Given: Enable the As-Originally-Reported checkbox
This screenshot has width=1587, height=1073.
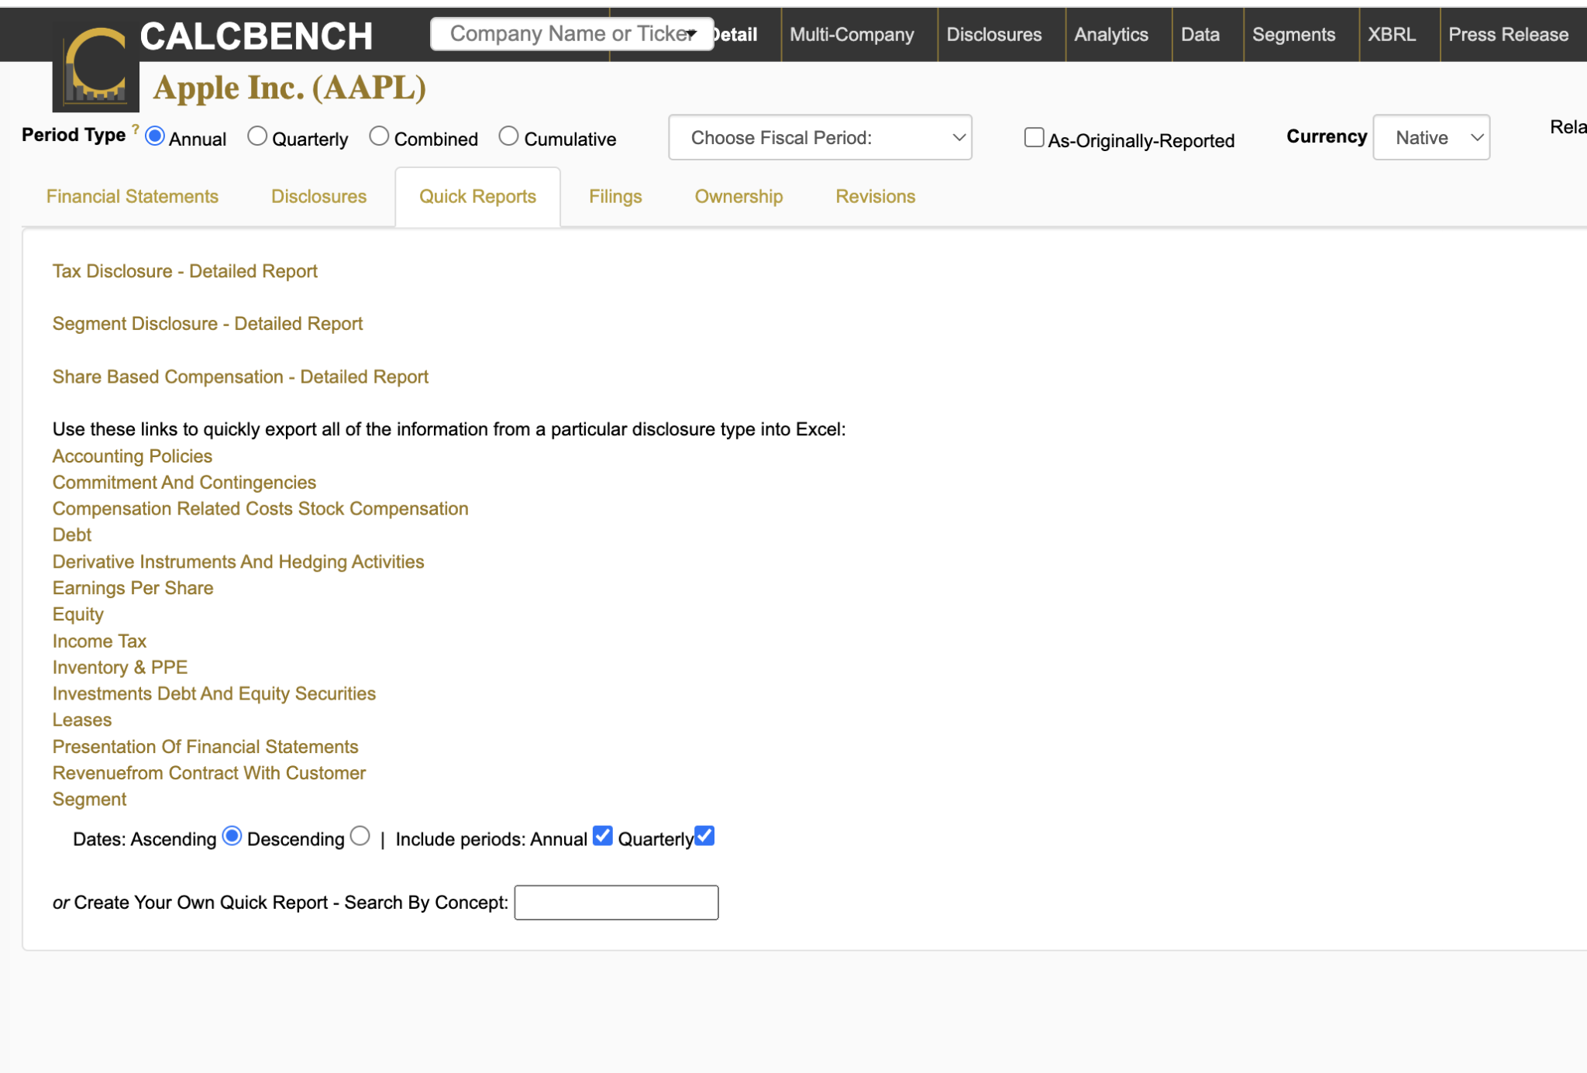Looking at the screenshot, I should point(1034,137).
